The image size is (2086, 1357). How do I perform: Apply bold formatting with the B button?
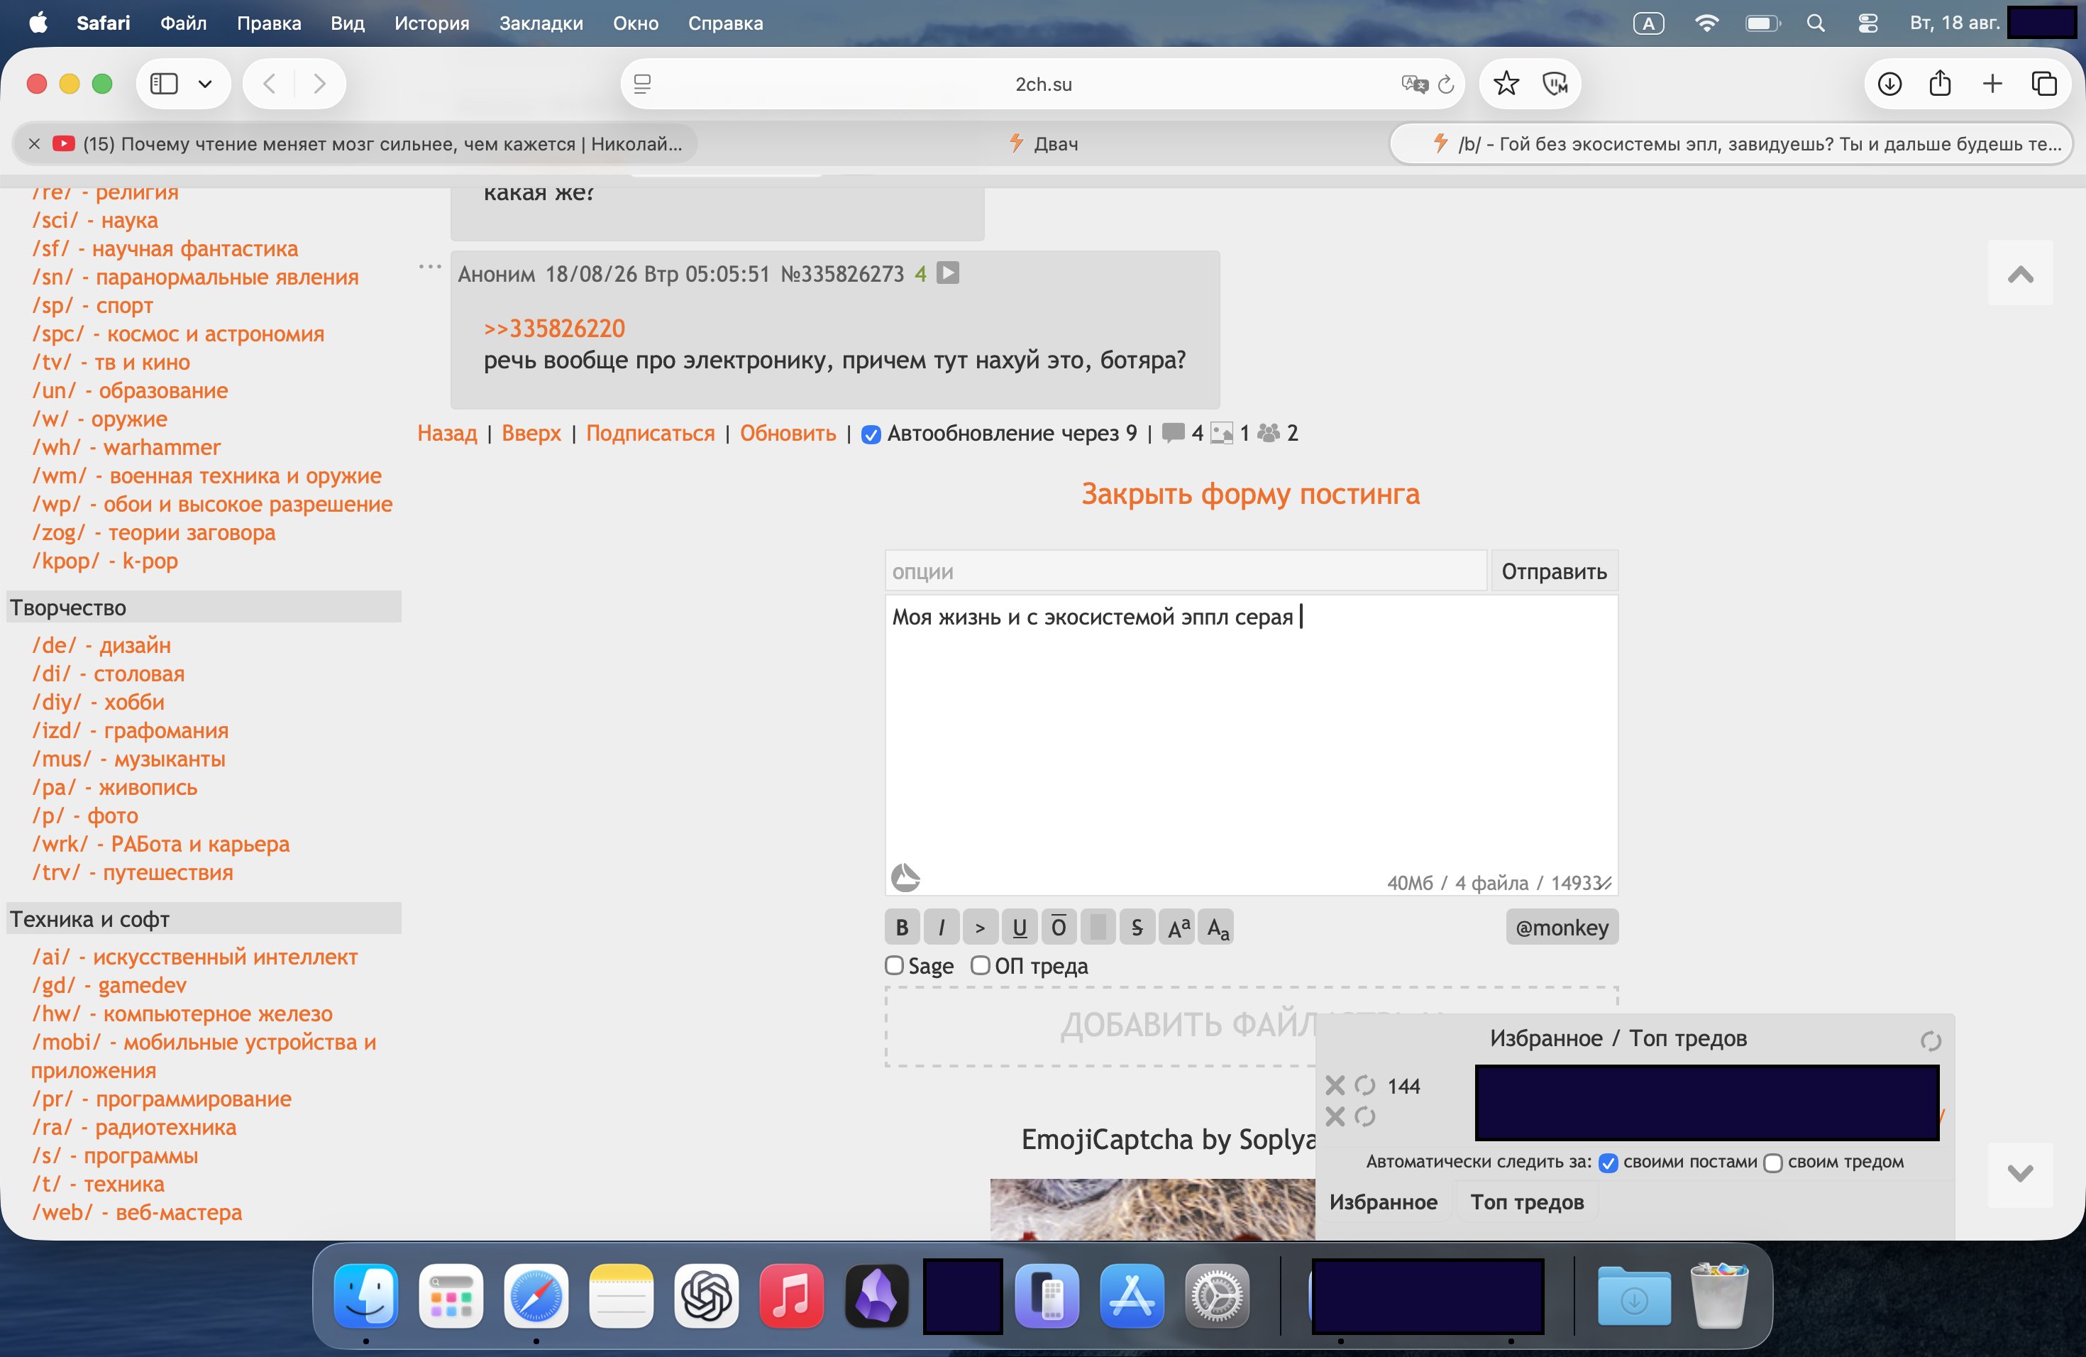tap(902, 928)
